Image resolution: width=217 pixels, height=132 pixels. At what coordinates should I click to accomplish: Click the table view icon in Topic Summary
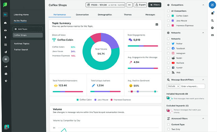click(x=157, y=24)
